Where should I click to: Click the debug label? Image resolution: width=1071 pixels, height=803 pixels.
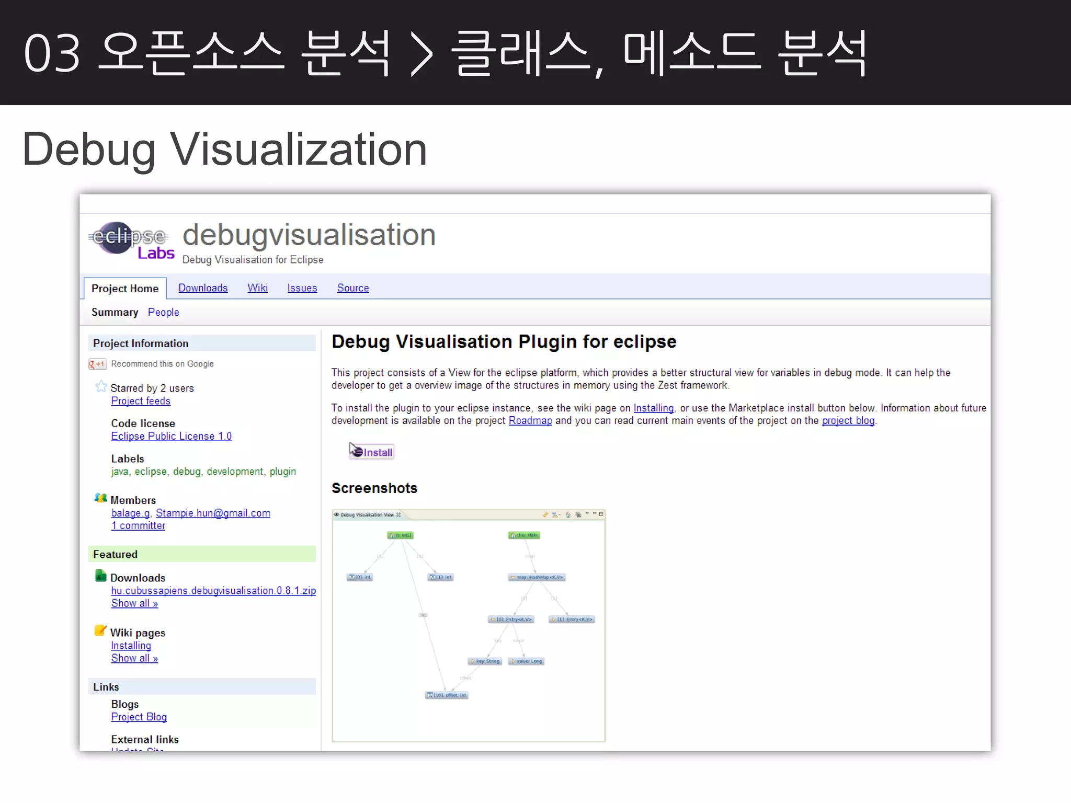pyautogui.click(x=187, y=472)
